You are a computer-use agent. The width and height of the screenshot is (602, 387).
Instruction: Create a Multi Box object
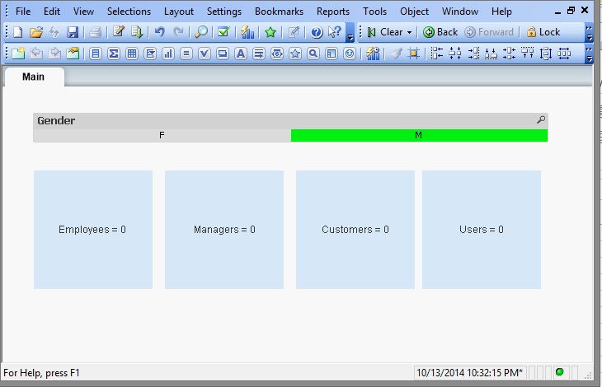[150, 54]
